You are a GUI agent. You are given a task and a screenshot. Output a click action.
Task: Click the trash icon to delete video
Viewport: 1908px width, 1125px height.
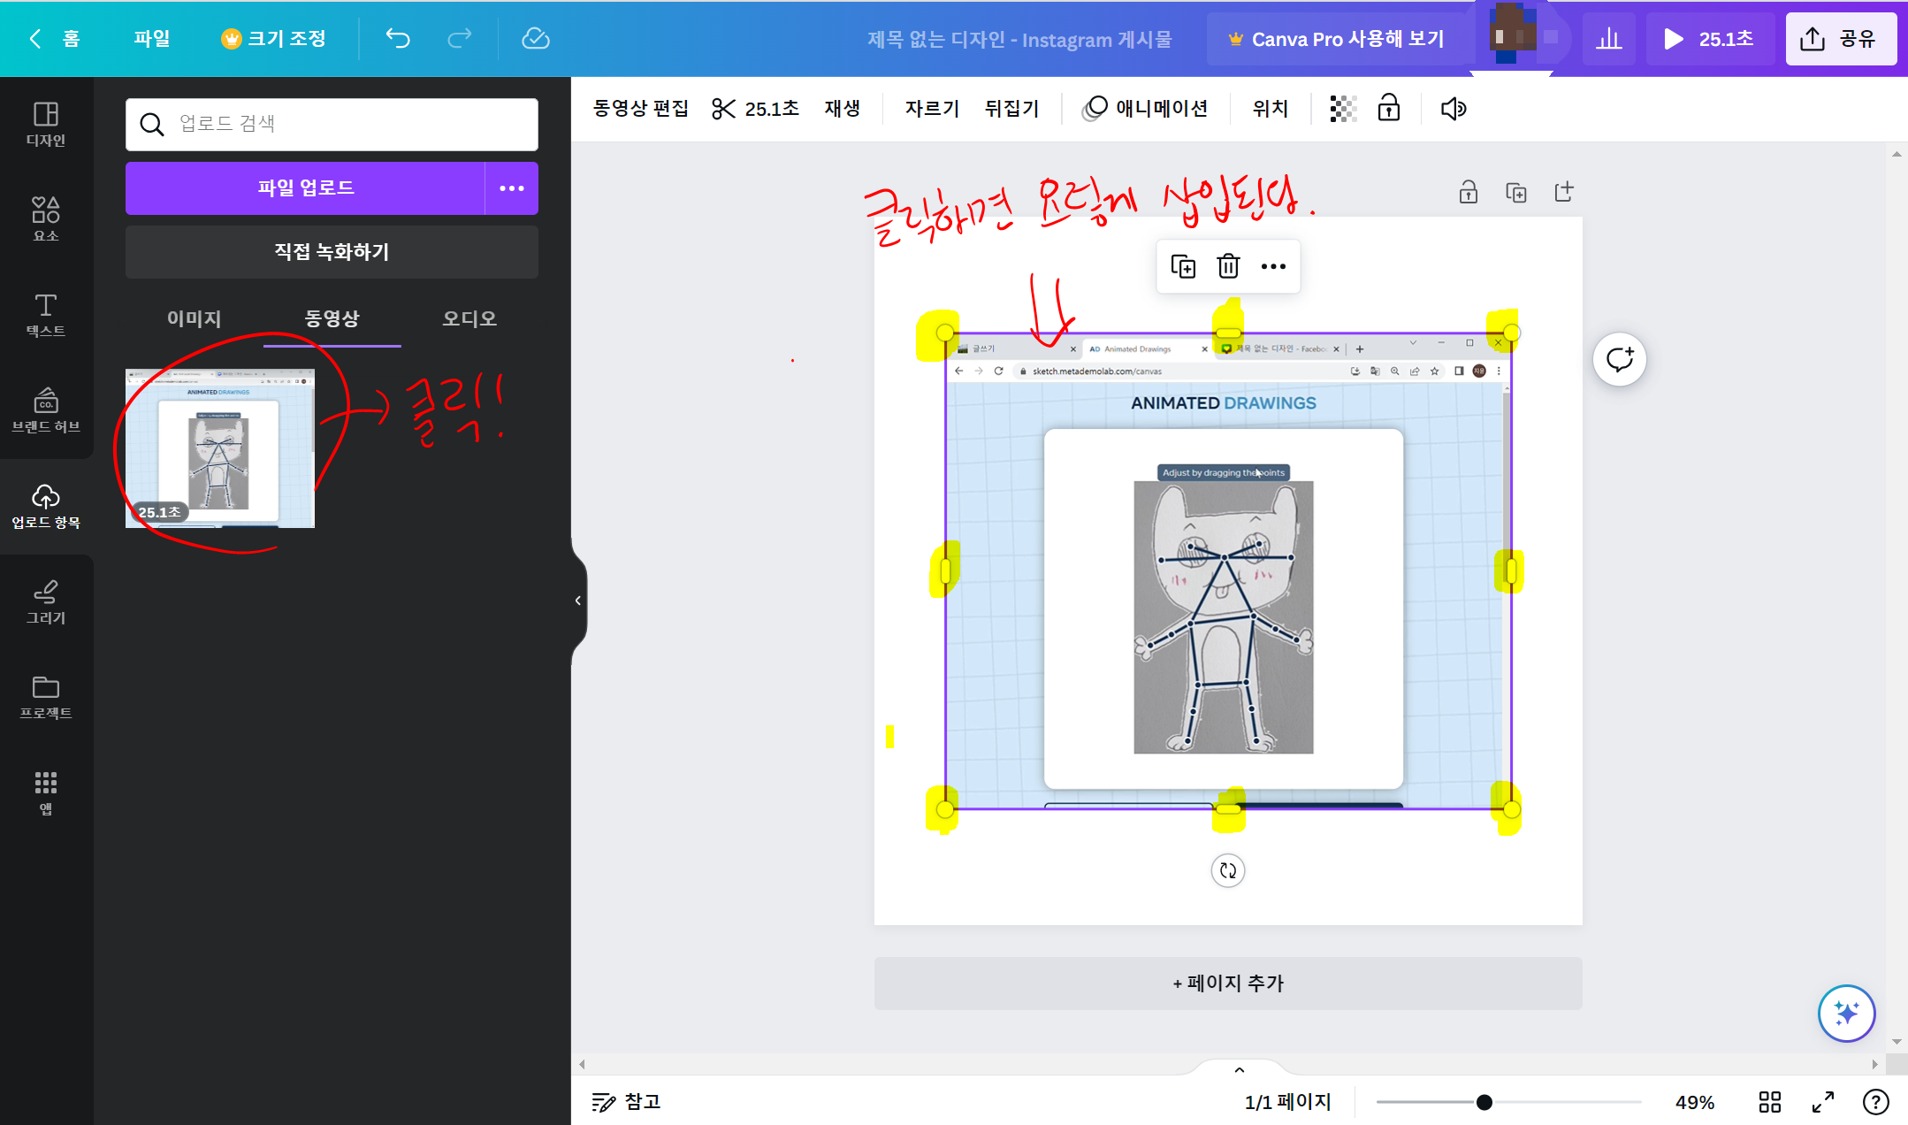point(1227,266)
